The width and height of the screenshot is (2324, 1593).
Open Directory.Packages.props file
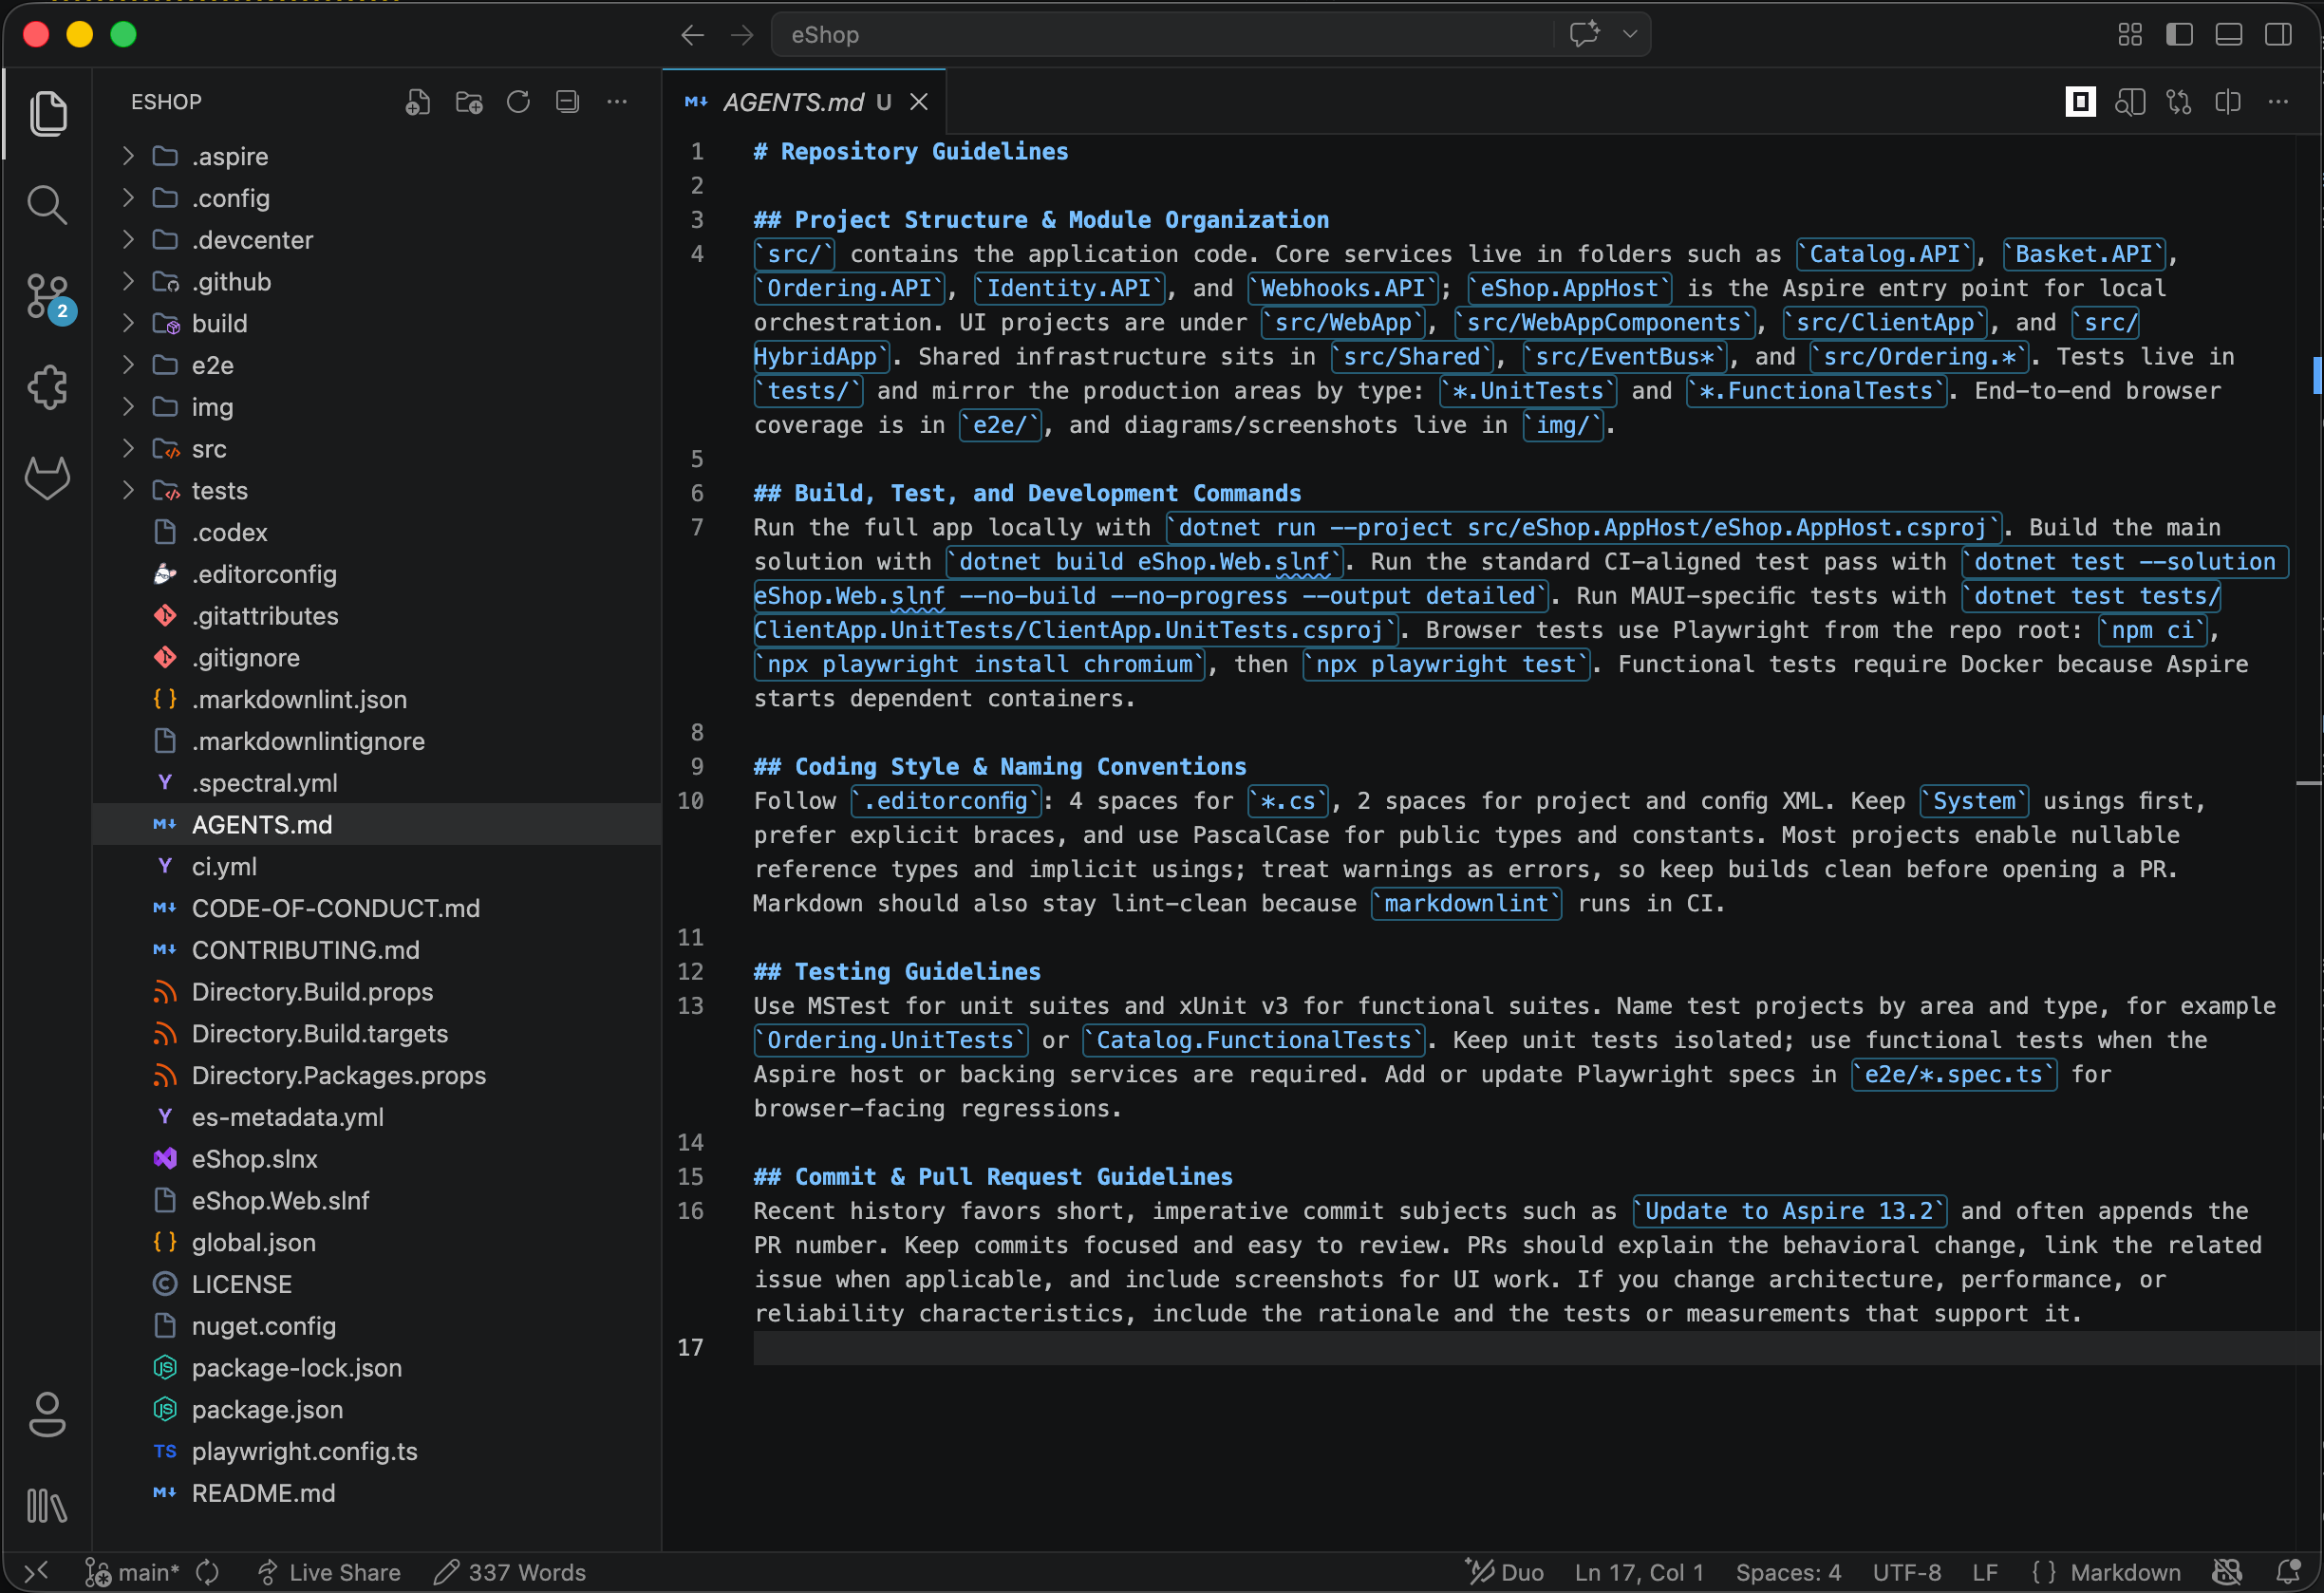376,1075
